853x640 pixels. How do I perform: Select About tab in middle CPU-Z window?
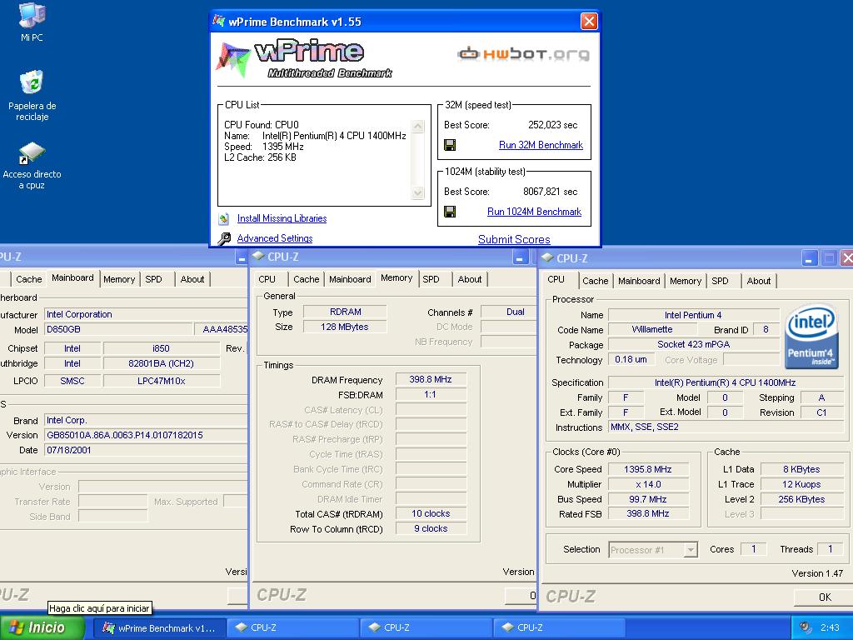[x=470, y=279]
